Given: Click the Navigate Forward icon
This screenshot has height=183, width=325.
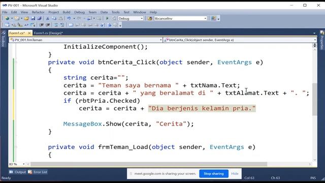Looking at the screenshot, I should pos(99,18).
